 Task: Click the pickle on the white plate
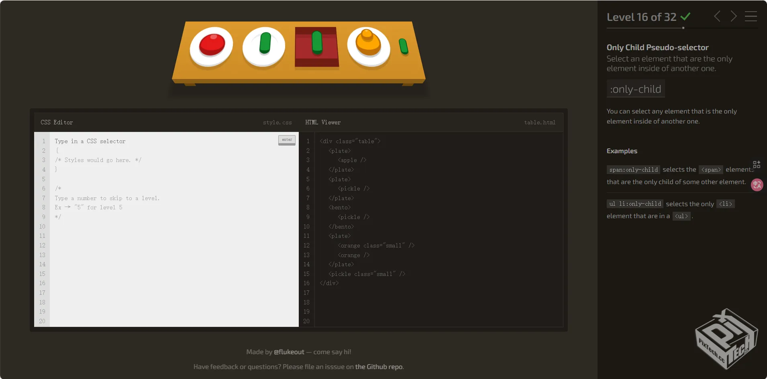tap(265, 43)
